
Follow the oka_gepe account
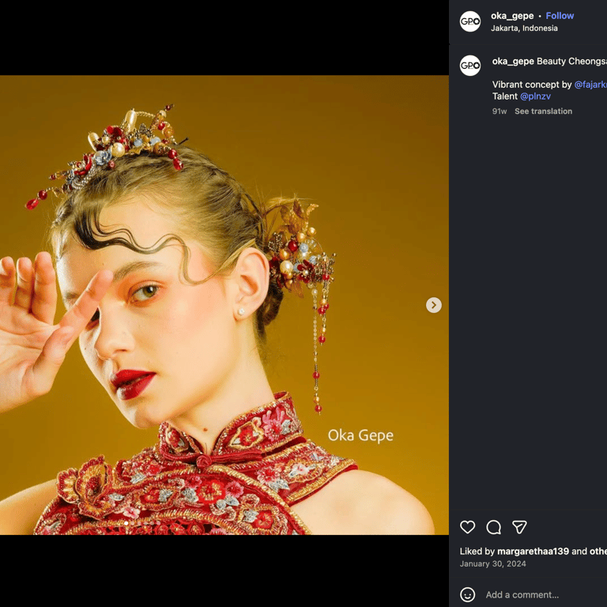point(560,16)
